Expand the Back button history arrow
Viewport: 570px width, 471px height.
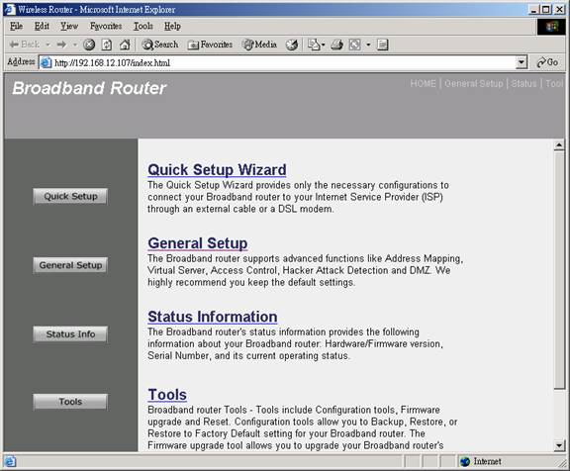(x=47, y=45)
